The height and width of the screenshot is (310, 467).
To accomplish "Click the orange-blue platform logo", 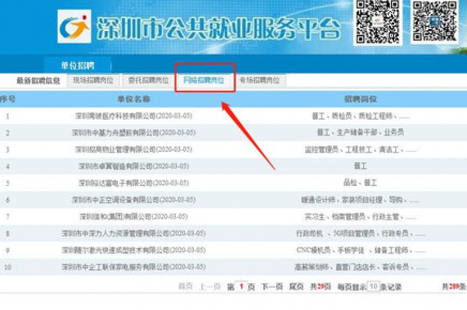I will [x=74, y=26].
